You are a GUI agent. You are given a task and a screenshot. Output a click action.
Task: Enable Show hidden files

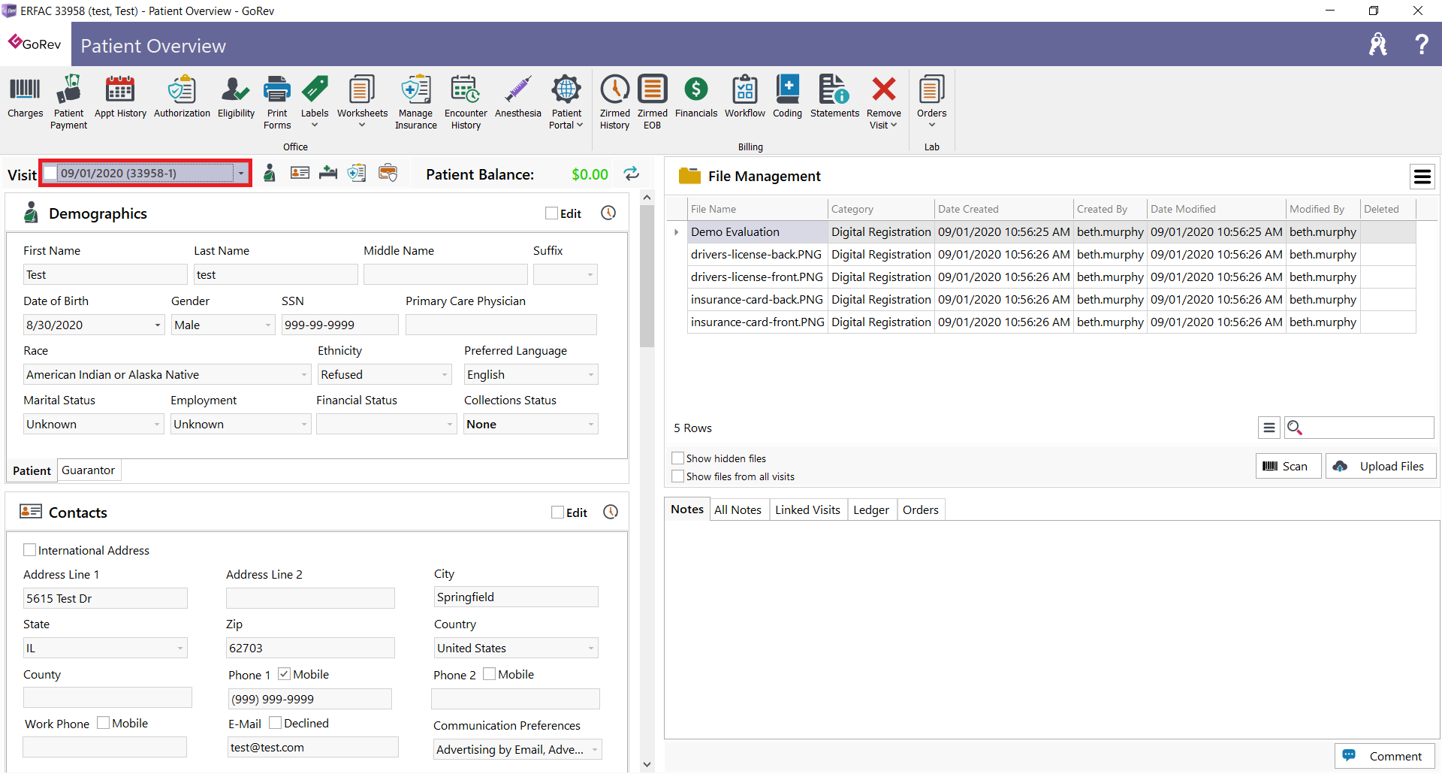677,458
